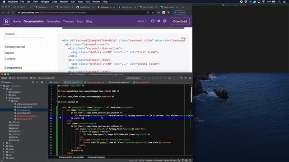Click zoom magnifier icon in address bar
The width and height of the screenshot is (289, 162).
pos(148,13)
